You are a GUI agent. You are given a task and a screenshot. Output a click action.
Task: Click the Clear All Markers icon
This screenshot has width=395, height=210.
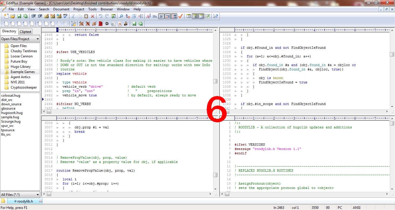tap(53, 16)
